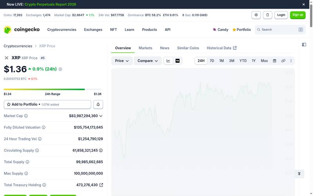Select the line chart view icon
Screen dimensions: 313x196
coord(168,61)
